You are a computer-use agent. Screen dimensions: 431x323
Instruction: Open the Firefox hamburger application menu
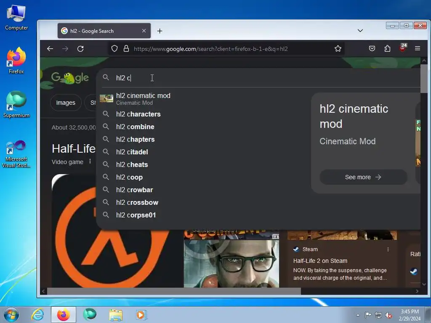pyautogui.click(x=417, y=48)
